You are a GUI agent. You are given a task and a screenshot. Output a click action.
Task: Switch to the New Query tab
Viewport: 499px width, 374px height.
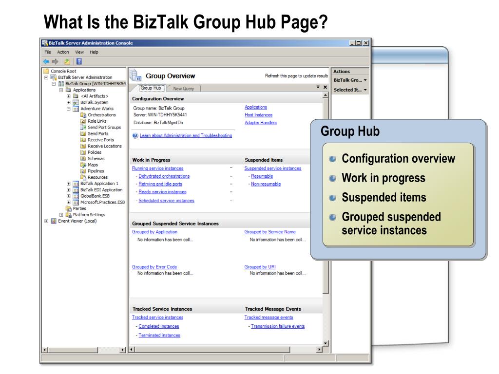coord(184,89)
